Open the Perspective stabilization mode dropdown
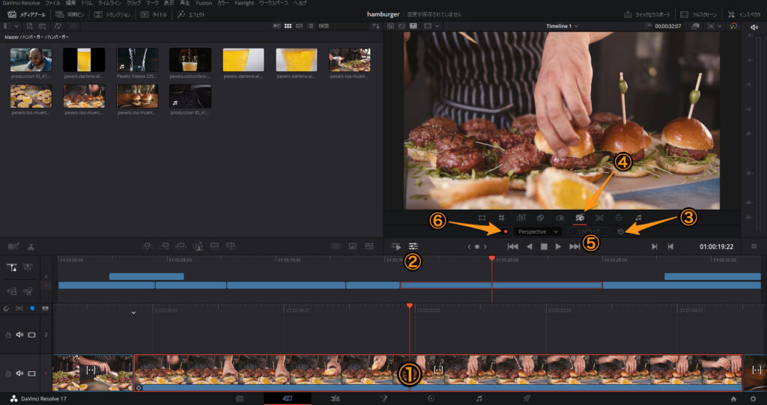This screenshot has height=405, width=767. 538,232
